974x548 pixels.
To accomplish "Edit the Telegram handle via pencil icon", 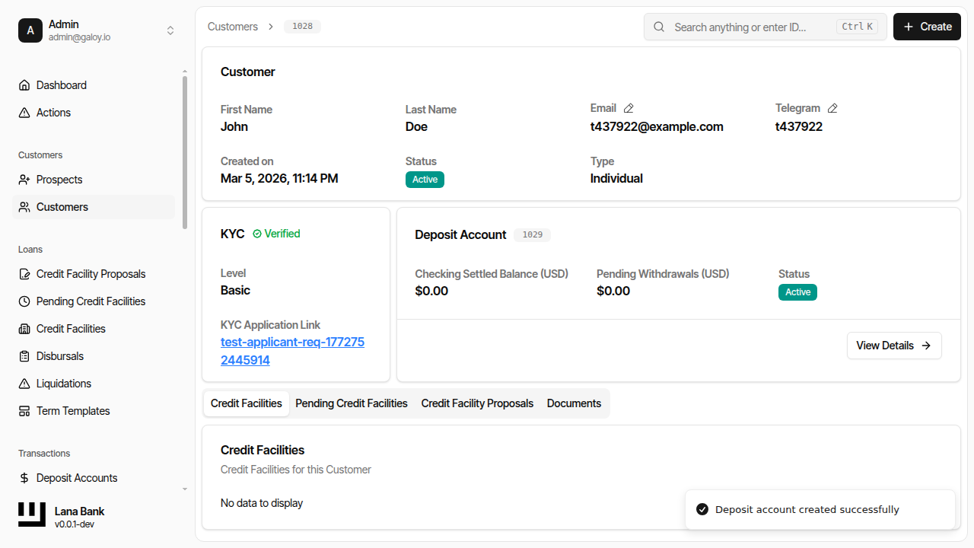I will [x=832, y=108].
